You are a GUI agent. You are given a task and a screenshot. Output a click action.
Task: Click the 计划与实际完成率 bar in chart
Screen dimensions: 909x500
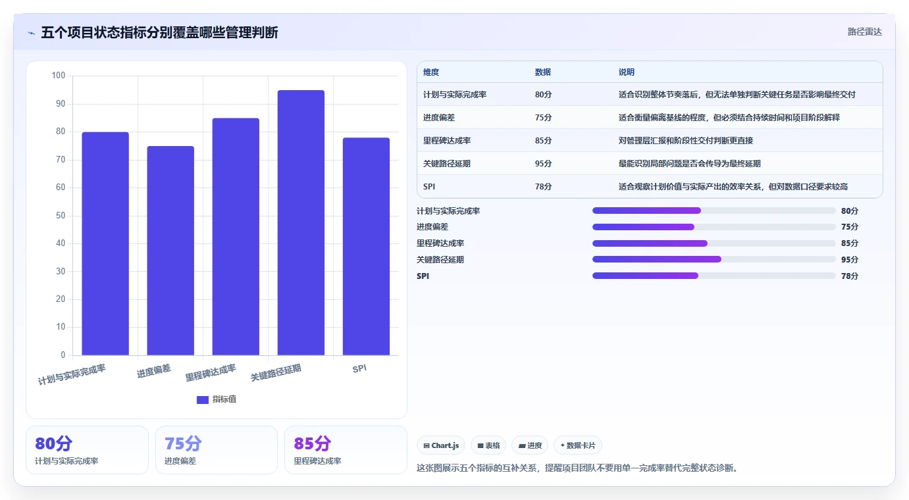105,243
